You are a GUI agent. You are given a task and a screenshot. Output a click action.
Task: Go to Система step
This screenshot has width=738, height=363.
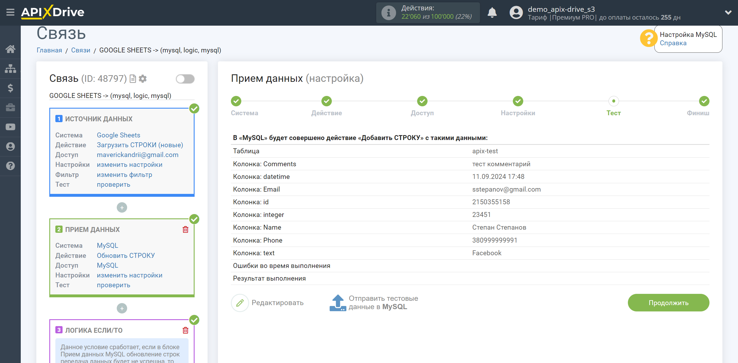[x=236, y=101]
